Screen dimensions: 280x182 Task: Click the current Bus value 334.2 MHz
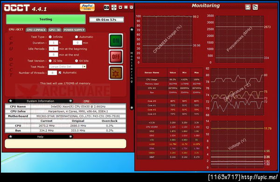[x=46, y=131]
